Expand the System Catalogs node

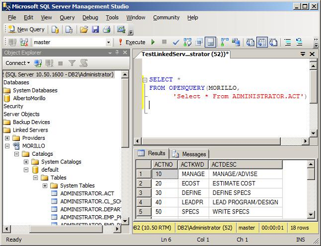click(26, 162)
